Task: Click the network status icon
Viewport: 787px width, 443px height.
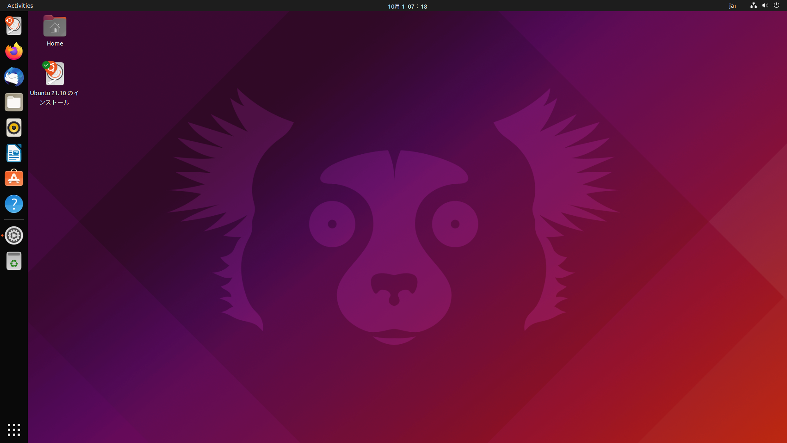Action: pyautogui.click(x=753, y=5)
